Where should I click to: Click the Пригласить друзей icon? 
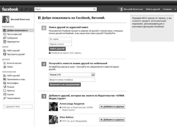point(5,54)
